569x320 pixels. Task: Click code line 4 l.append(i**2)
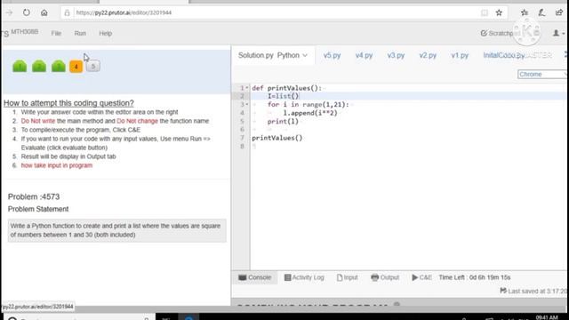310,113
